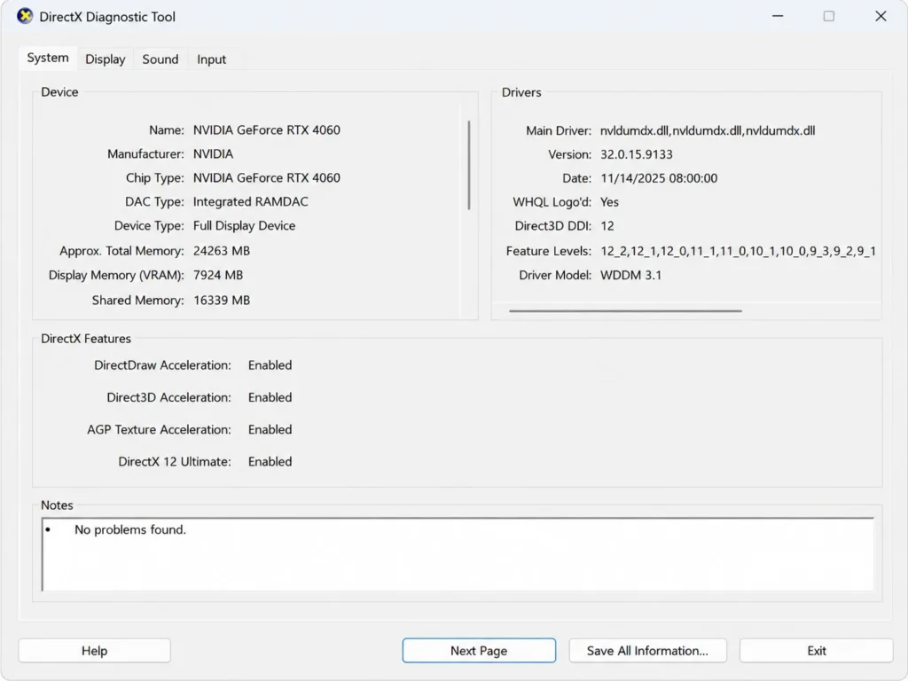Go to the Next Page

pyautogui.click(x=479, y=650)
